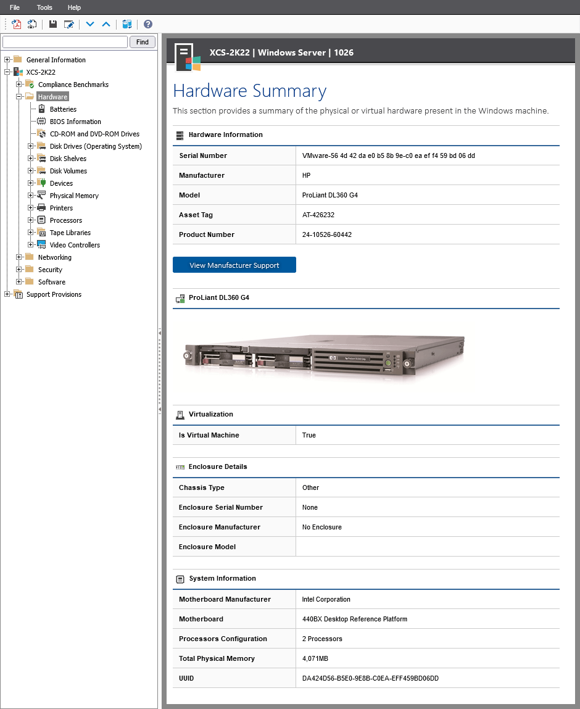This screenshot has width=580, height=709.
Task: Click the Virtualization section icon
Action: tap(180, 415)
